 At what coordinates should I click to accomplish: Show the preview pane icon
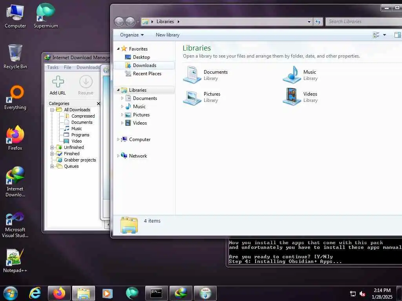[397, 35]
